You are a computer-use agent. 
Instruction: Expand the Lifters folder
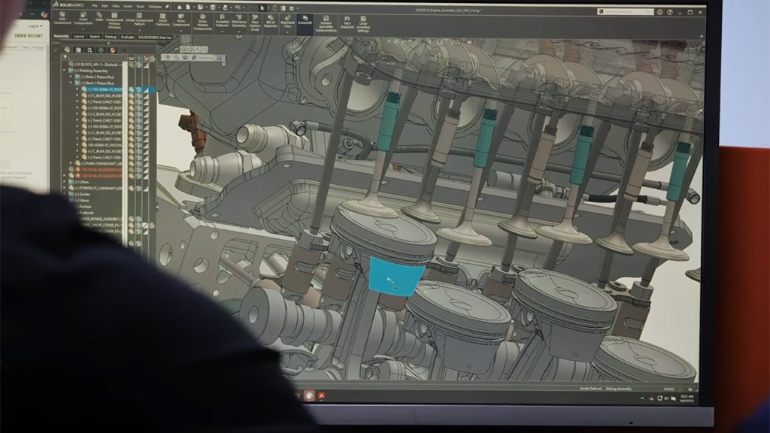click(x=65, y=182)
